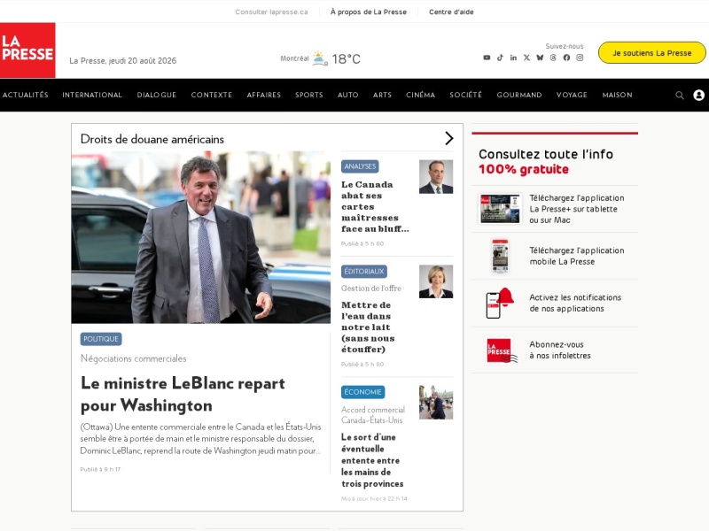Open the user account profile icon
This screenshot has width=709, height=531.
tap(699, 96)
